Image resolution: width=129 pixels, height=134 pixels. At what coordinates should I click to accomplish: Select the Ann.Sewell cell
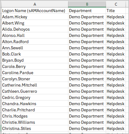point(35,48)
